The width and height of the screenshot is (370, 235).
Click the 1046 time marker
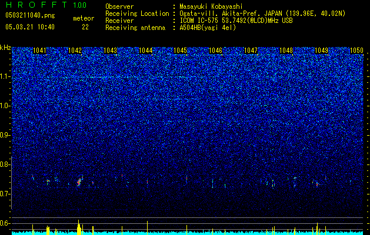(x=216, y=51)
